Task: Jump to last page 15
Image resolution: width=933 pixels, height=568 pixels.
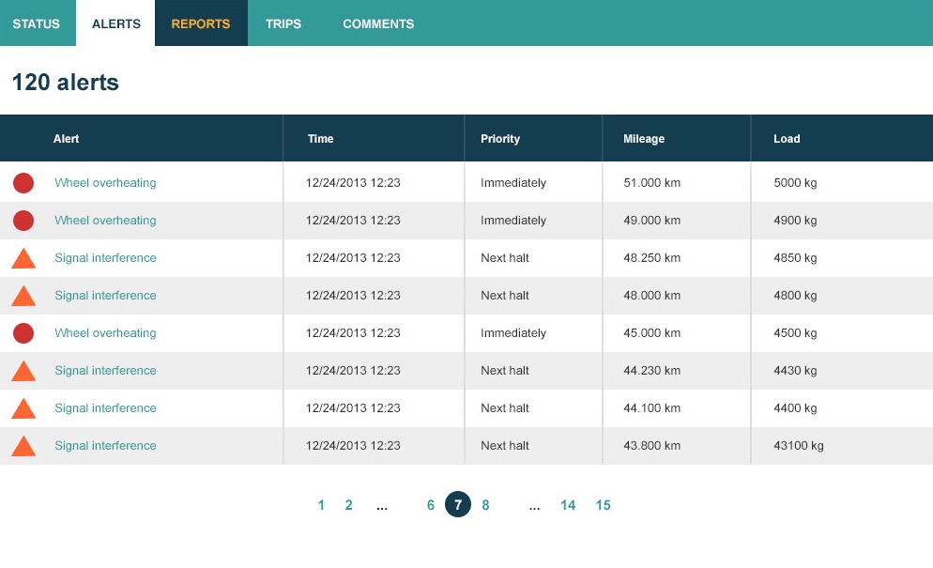Action: (x=603, y=505)
